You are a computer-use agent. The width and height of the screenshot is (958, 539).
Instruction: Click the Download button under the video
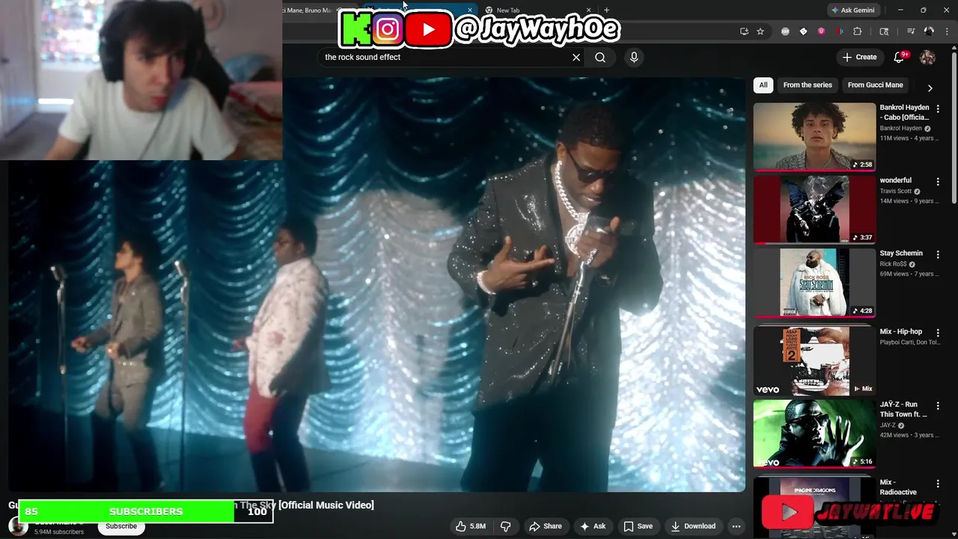coord(693,526)
